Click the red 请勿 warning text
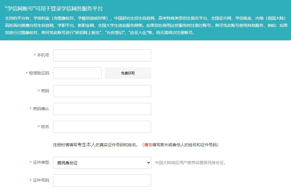 click(x=148, y=145)
